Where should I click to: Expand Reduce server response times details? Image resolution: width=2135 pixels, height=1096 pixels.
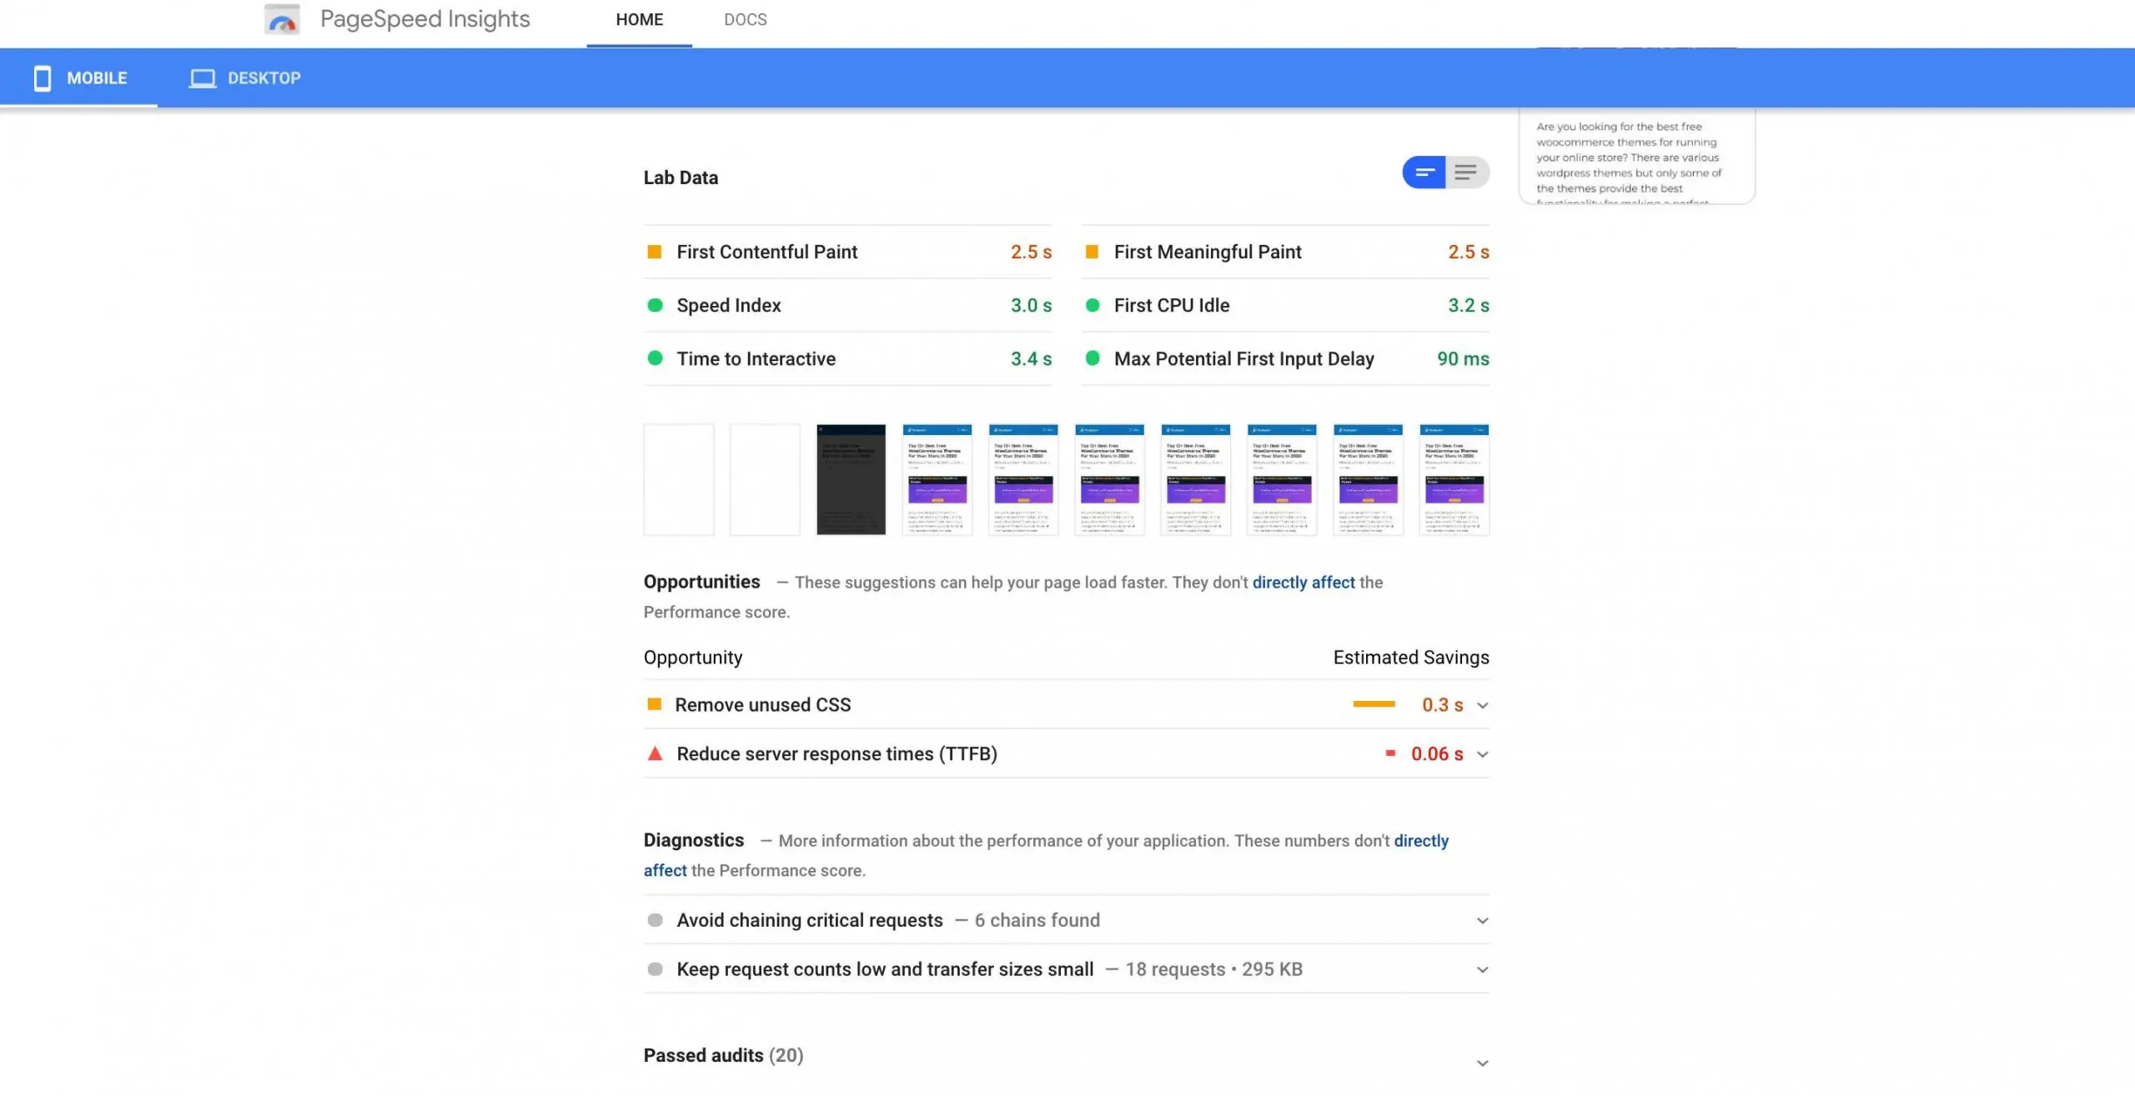click(x=1482, y=754)
